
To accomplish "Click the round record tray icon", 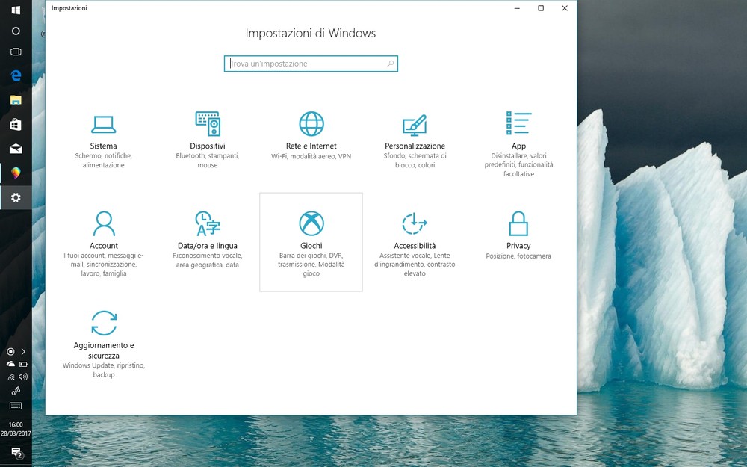I will click(x=10, y=352).
